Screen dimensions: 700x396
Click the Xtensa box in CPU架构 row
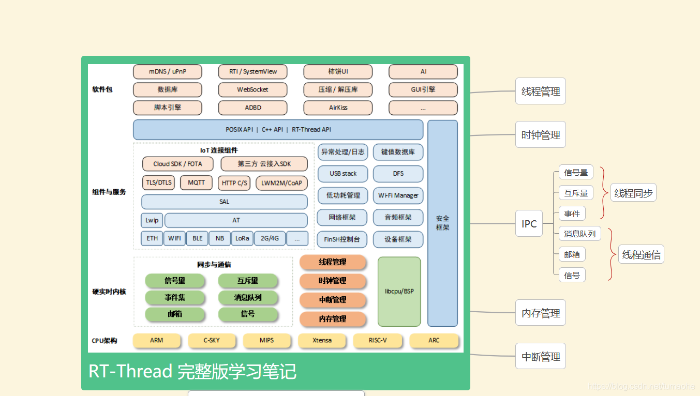(x=322, y=341)
